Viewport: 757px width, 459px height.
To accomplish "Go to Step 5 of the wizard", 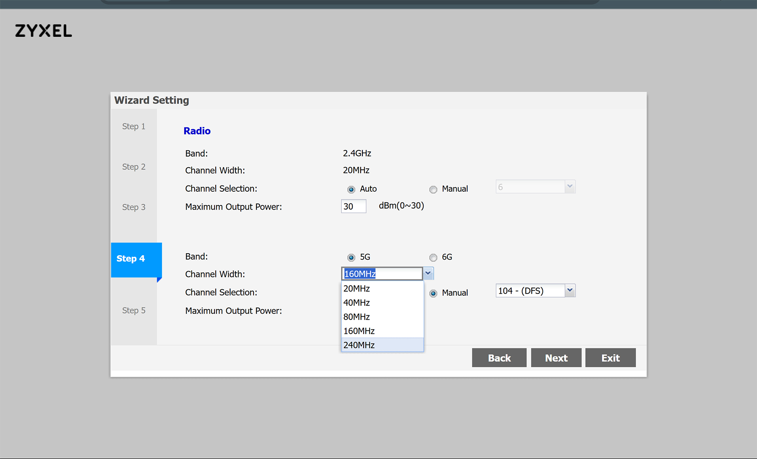I will [134, 310].
